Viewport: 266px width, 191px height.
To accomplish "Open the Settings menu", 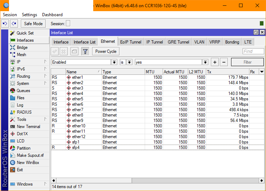I will [30, 15].
